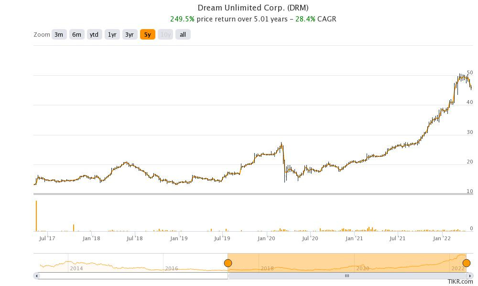The image size is (478, 286).
Task: Click the highlighted 5y zoom button
Action: [x=148, y=35]
